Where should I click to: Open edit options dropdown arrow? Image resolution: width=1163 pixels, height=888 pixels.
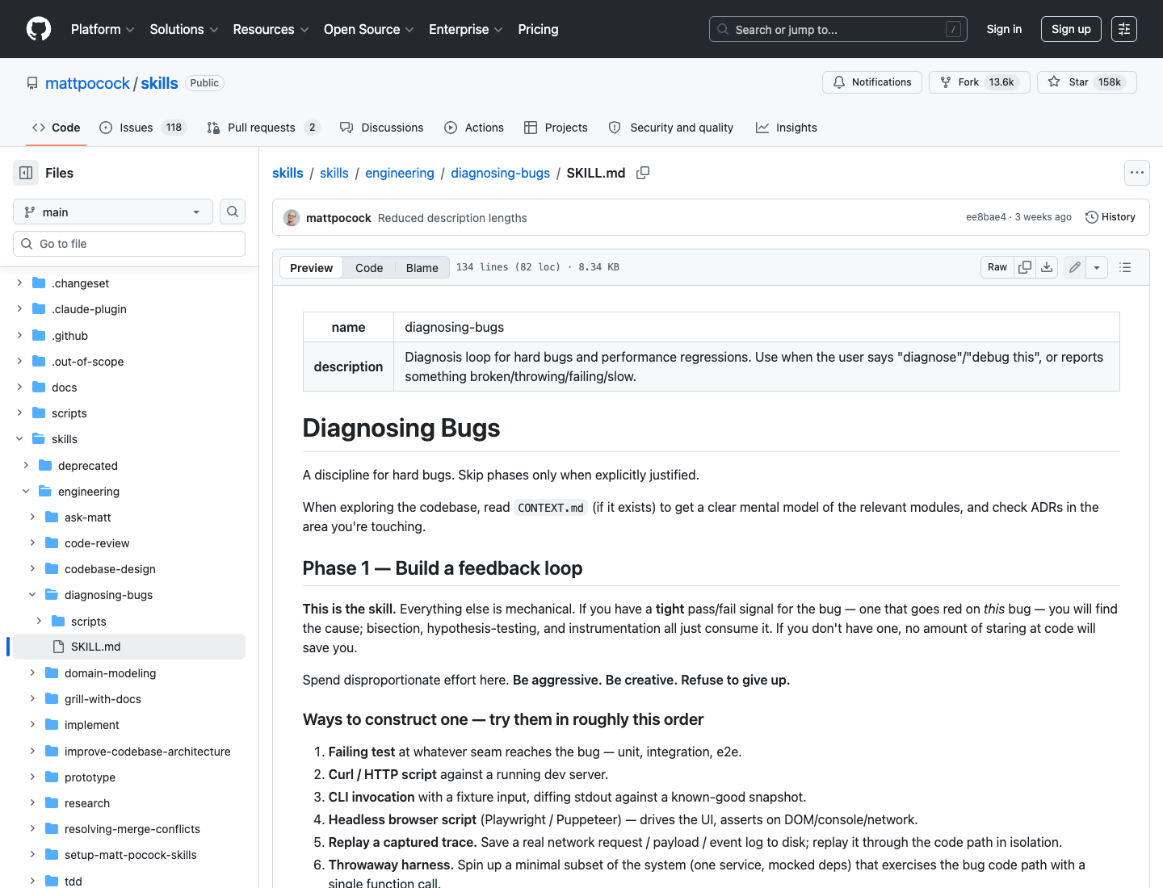coord(1097,267)
